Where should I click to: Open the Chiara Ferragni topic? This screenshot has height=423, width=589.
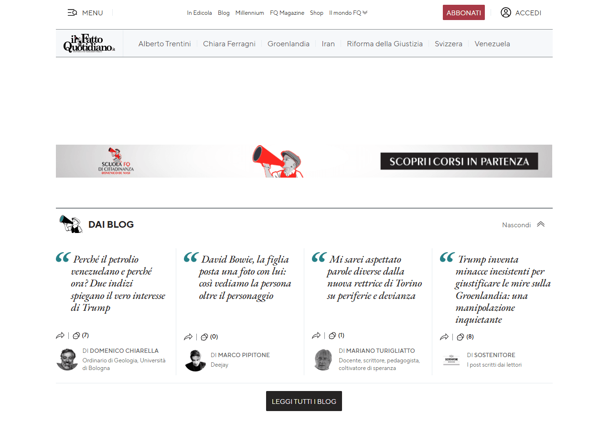pyautogui.click(x=229, y=43)
